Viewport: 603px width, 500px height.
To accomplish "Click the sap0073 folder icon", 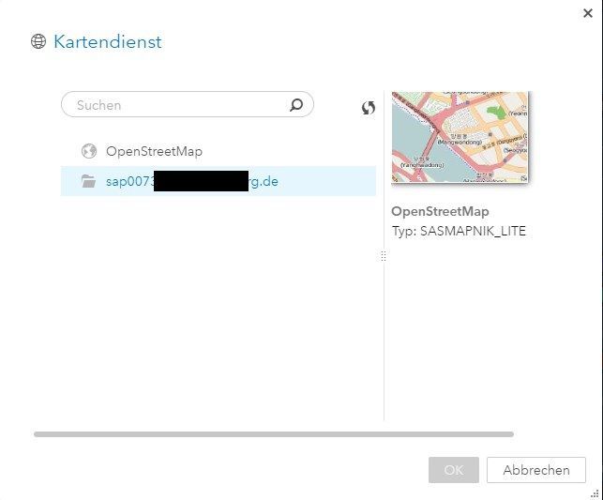I will tap(89, 181).
